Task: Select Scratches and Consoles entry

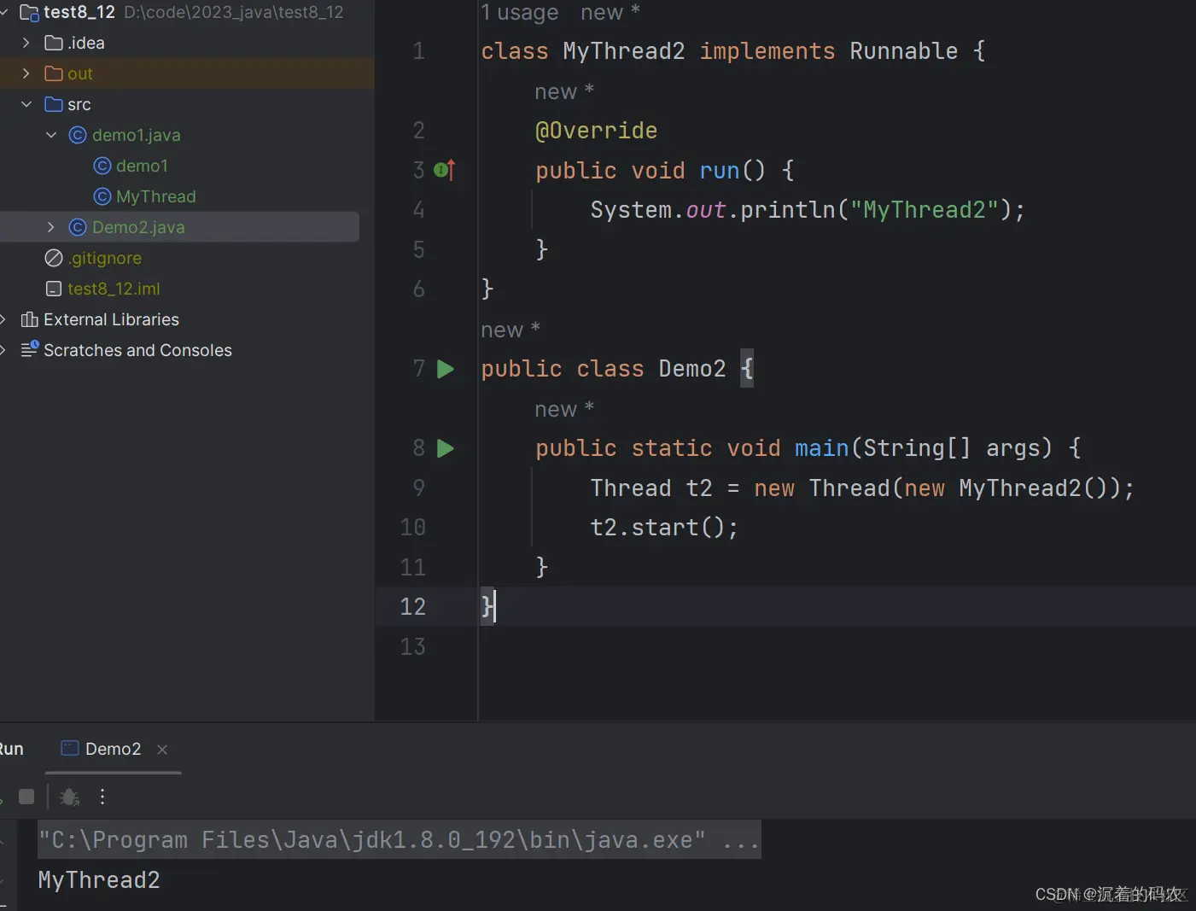Action: [137, 350]
